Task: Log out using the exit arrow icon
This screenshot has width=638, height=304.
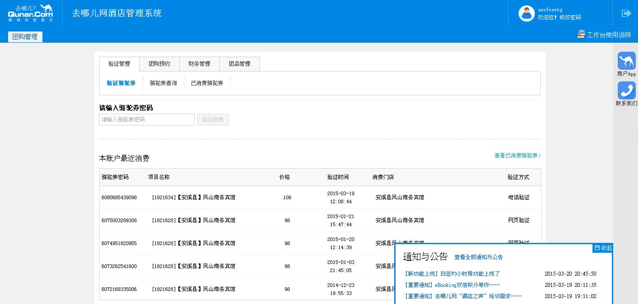Action: 626,13
